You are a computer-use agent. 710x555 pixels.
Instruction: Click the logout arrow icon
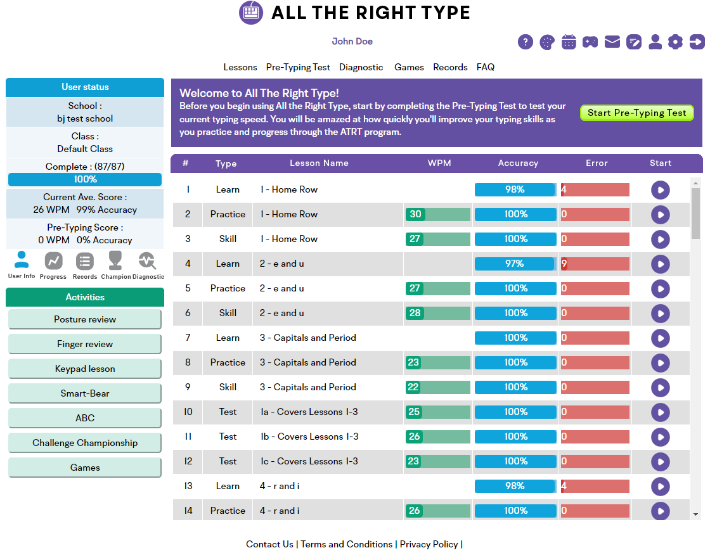pos(697,42)
